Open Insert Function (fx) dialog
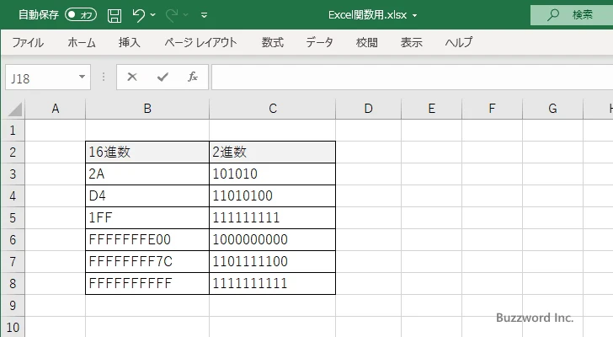This screenshot has height=337, width=613. click(192, 77)
